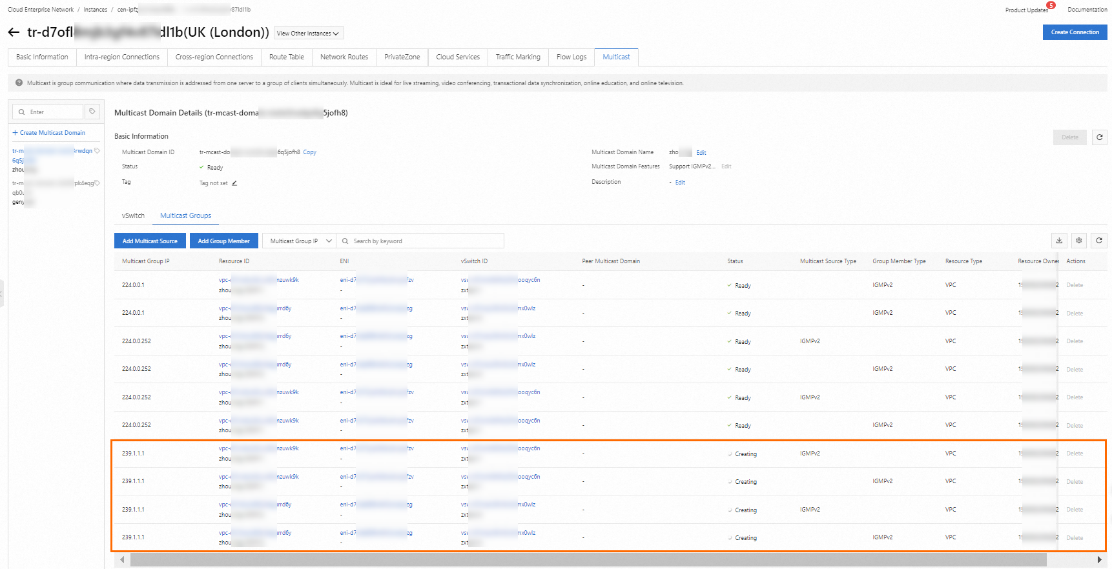This screenshot has height=569, width=1112.
Task: Click the tag filter icon beside sidebar search
Action: [x=92, y=112]
